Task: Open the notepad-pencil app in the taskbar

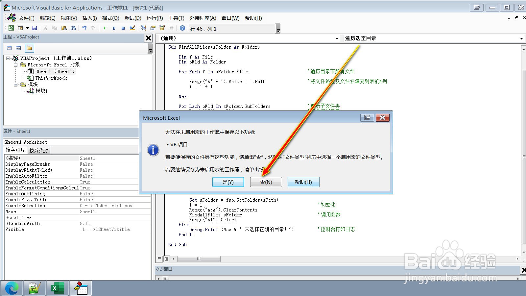Action: 35,288
